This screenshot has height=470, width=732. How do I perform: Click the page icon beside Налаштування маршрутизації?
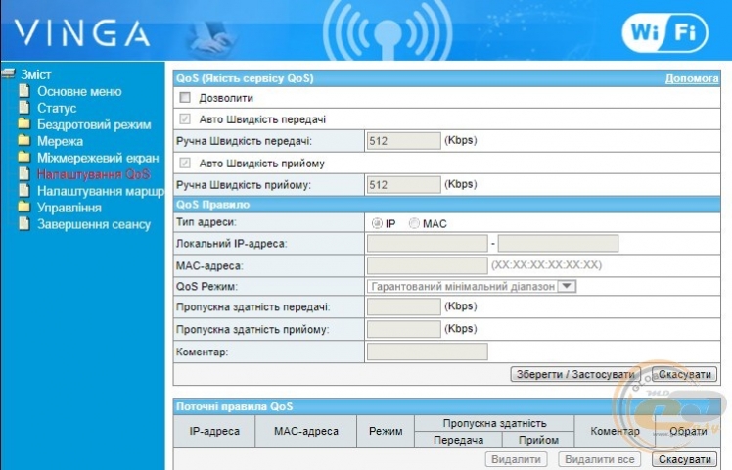[24, 190]
